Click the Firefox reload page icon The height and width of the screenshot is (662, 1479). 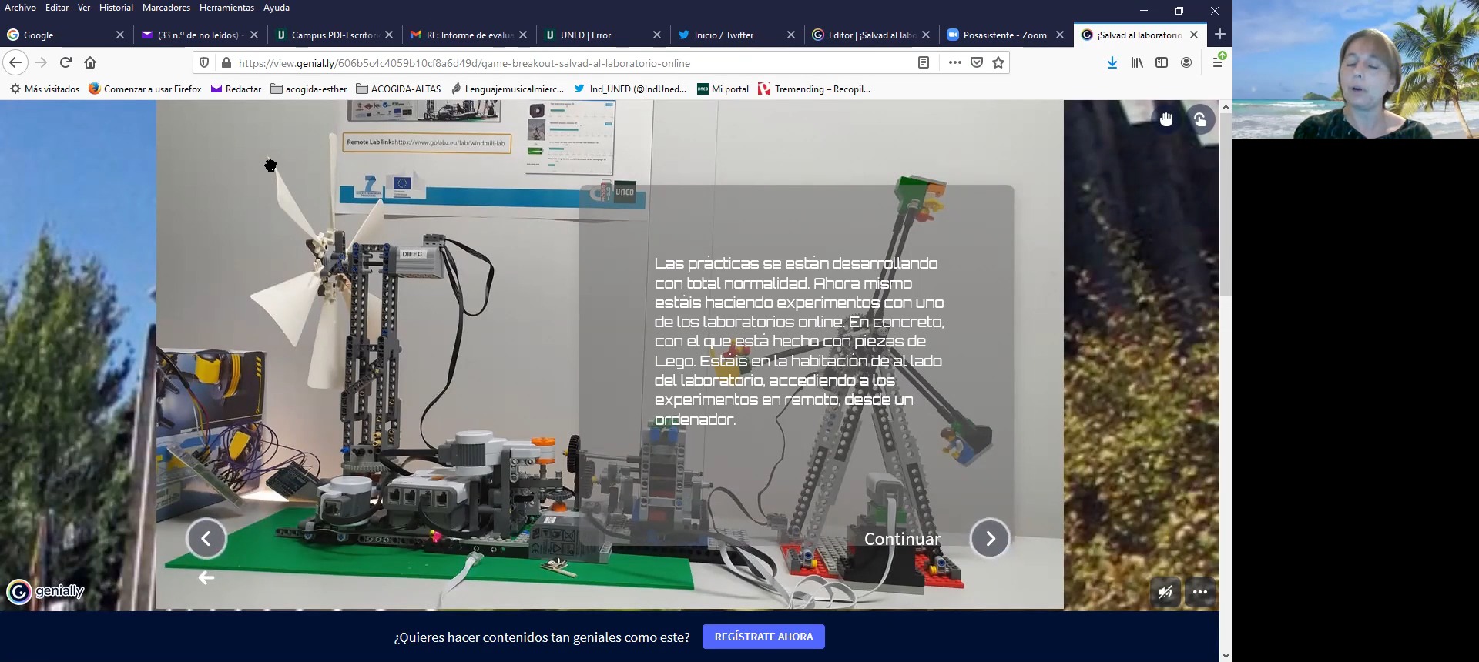coord(65,62)
